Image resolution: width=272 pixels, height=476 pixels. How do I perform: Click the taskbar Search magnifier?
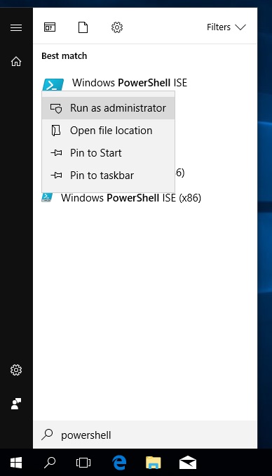[x=50, y=463]
